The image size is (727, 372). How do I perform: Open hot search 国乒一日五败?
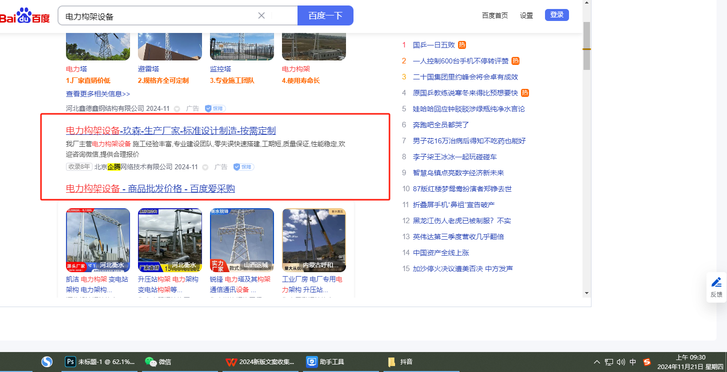pos(434,45)
